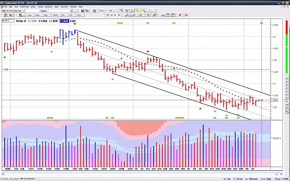Viewport: 290px width, 181px height.
Task: Click the yellow window layout icon
Action: [173, 15]
